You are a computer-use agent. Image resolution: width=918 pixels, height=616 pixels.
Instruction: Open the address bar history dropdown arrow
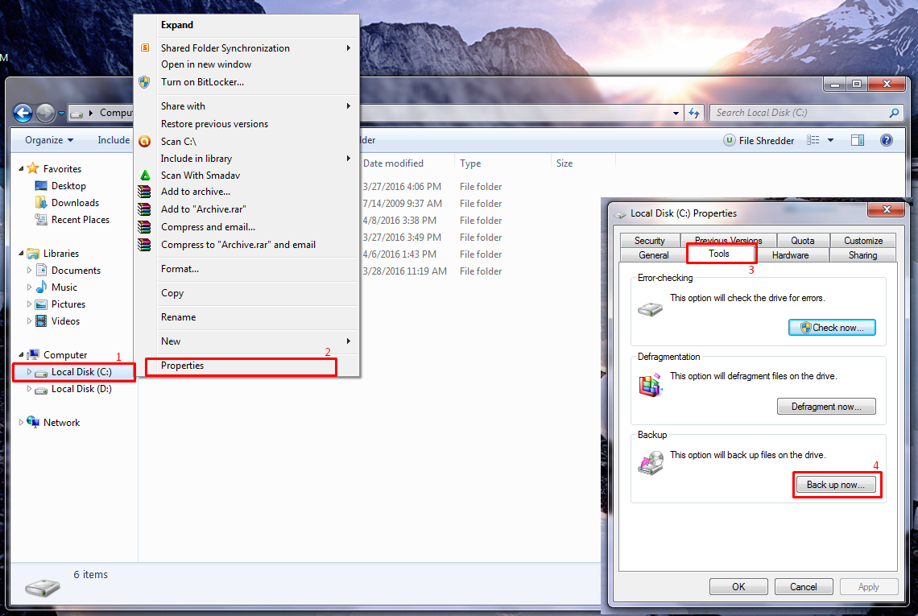[x=676, y=113]
